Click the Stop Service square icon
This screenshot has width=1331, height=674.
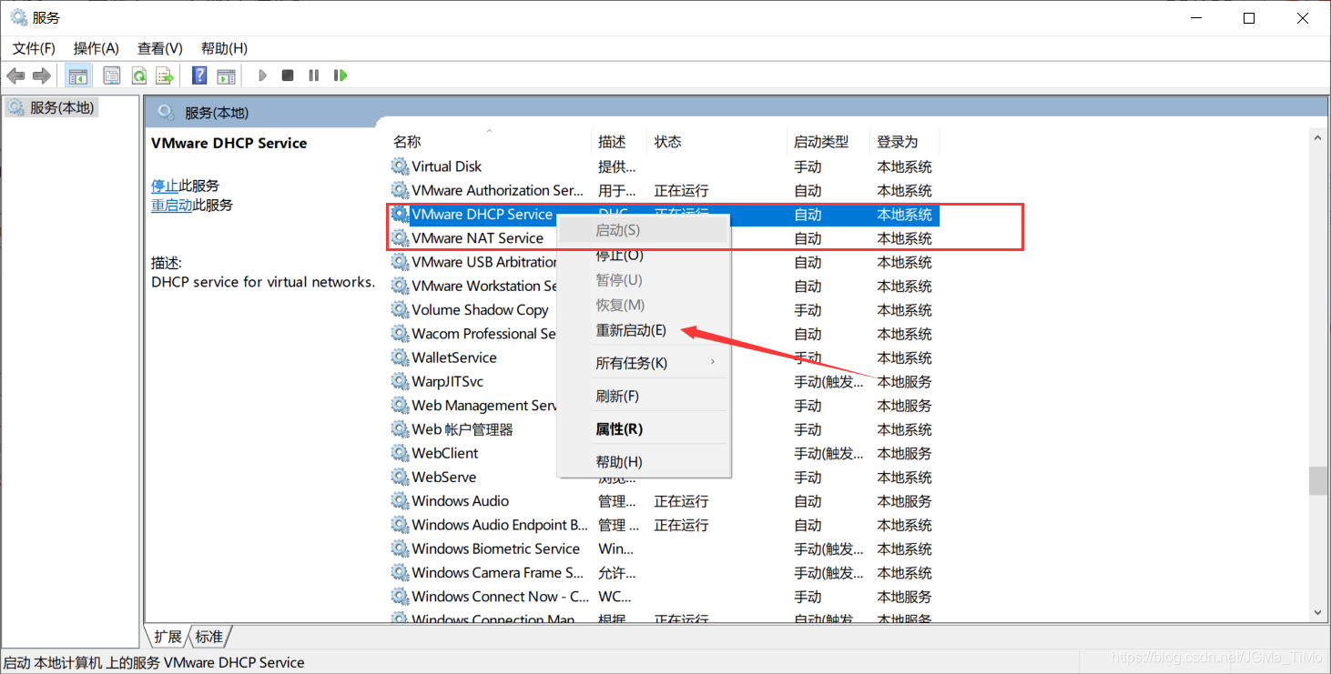click(288, 75)
